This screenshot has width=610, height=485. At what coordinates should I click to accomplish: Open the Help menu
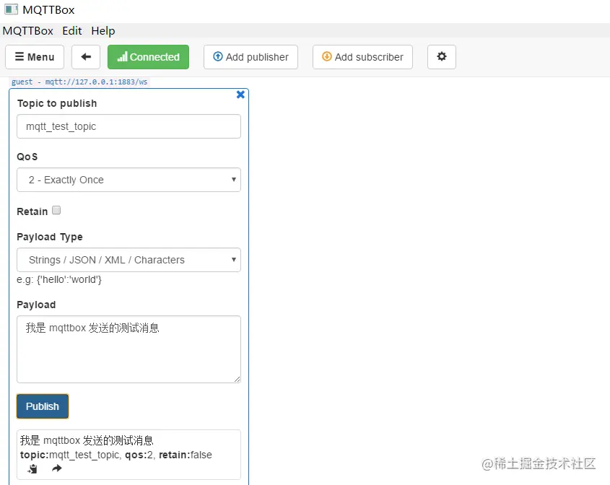[103, 31]
